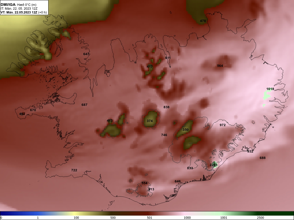Click the 2500 mark on the color scale
The width and height of the screenshot is (294, 220).
click(260, 218)
